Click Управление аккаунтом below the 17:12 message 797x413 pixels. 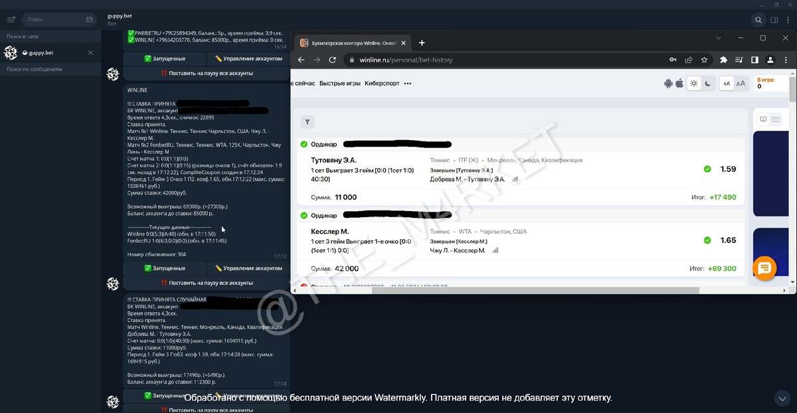pyautogui.click(x=248, y=268)
